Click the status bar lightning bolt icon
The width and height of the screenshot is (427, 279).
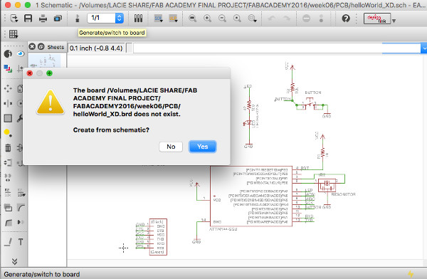click(411, 274)
